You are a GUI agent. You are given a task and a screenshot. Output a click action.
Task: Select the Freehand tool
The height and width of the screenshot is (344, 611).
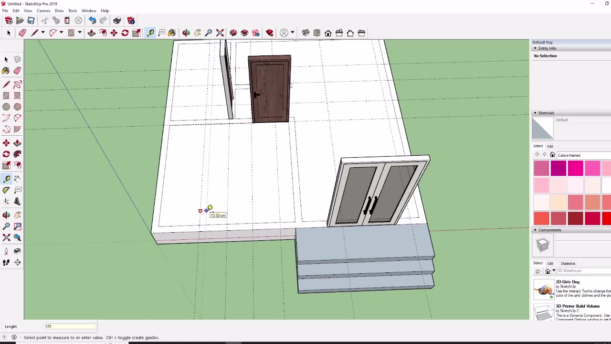point(17,85)
